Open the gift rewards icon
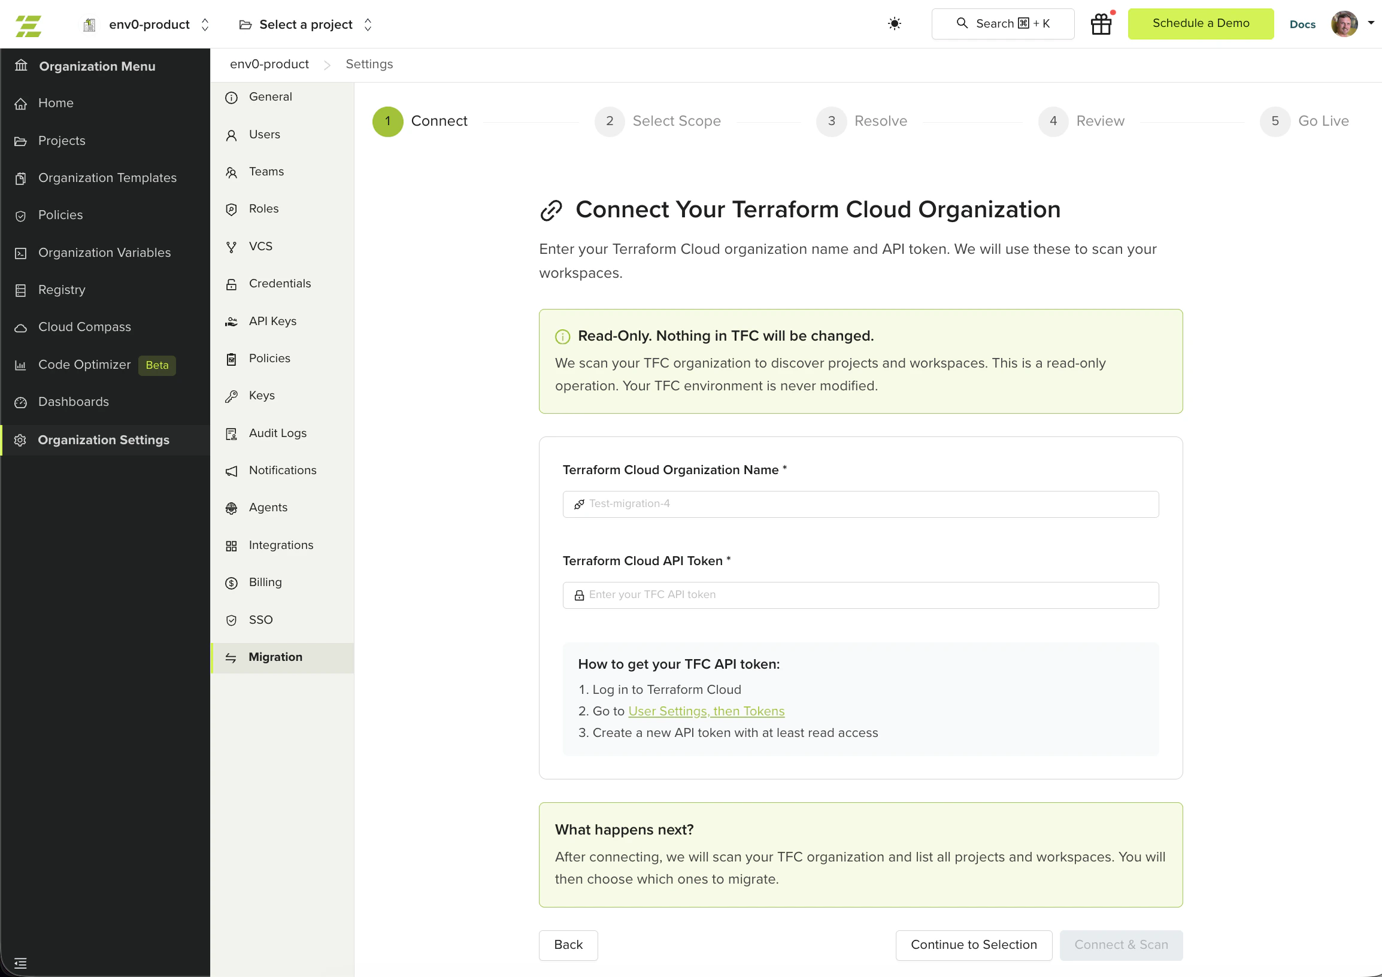 click(x=1101, y=23)
